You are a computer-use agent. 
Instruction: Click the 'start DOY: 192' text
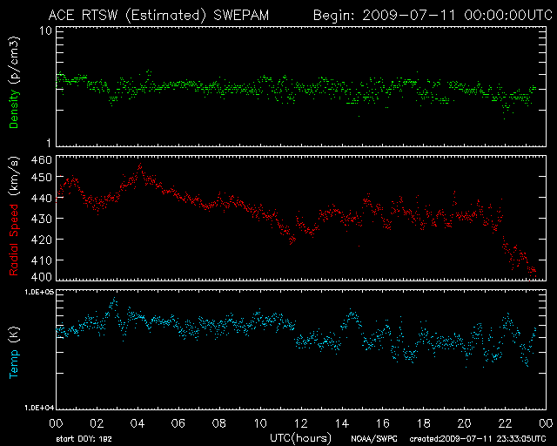tap(84, 439)
